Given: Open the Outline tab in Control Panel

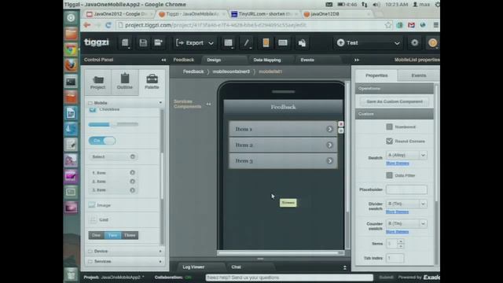Looking at the screenshot, I should [x=125, y=82].
